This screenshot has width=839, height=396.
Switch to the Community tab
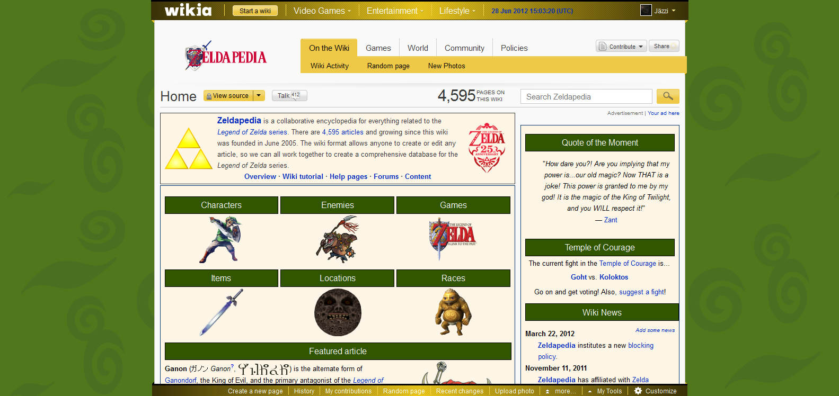464,48
